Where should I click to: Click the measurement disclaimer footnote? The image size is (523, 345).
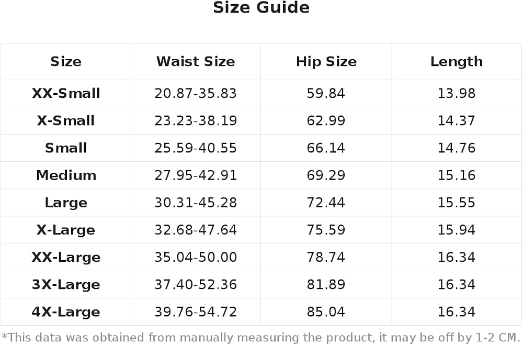261,338
